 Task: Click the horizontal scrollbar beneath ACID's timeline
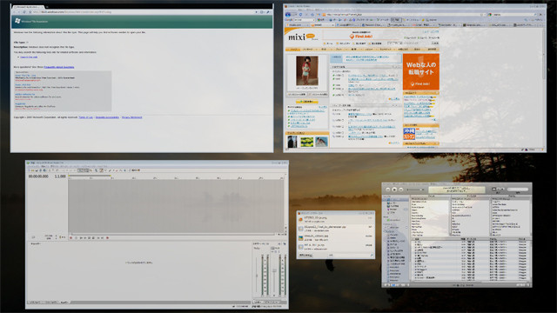[x=172, y=235]
